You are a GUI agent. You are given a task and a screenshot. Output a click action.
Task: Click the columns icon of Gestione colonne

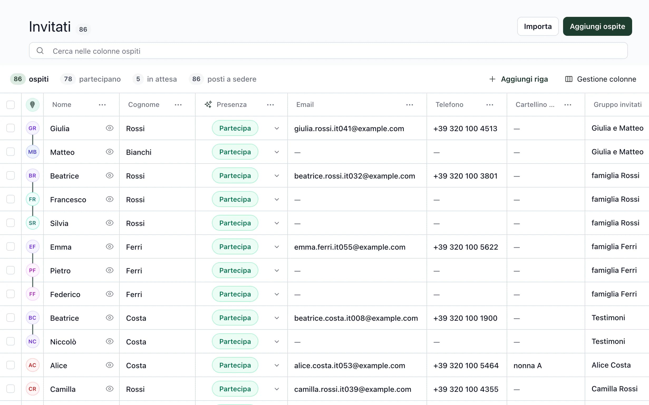(569, 79)
